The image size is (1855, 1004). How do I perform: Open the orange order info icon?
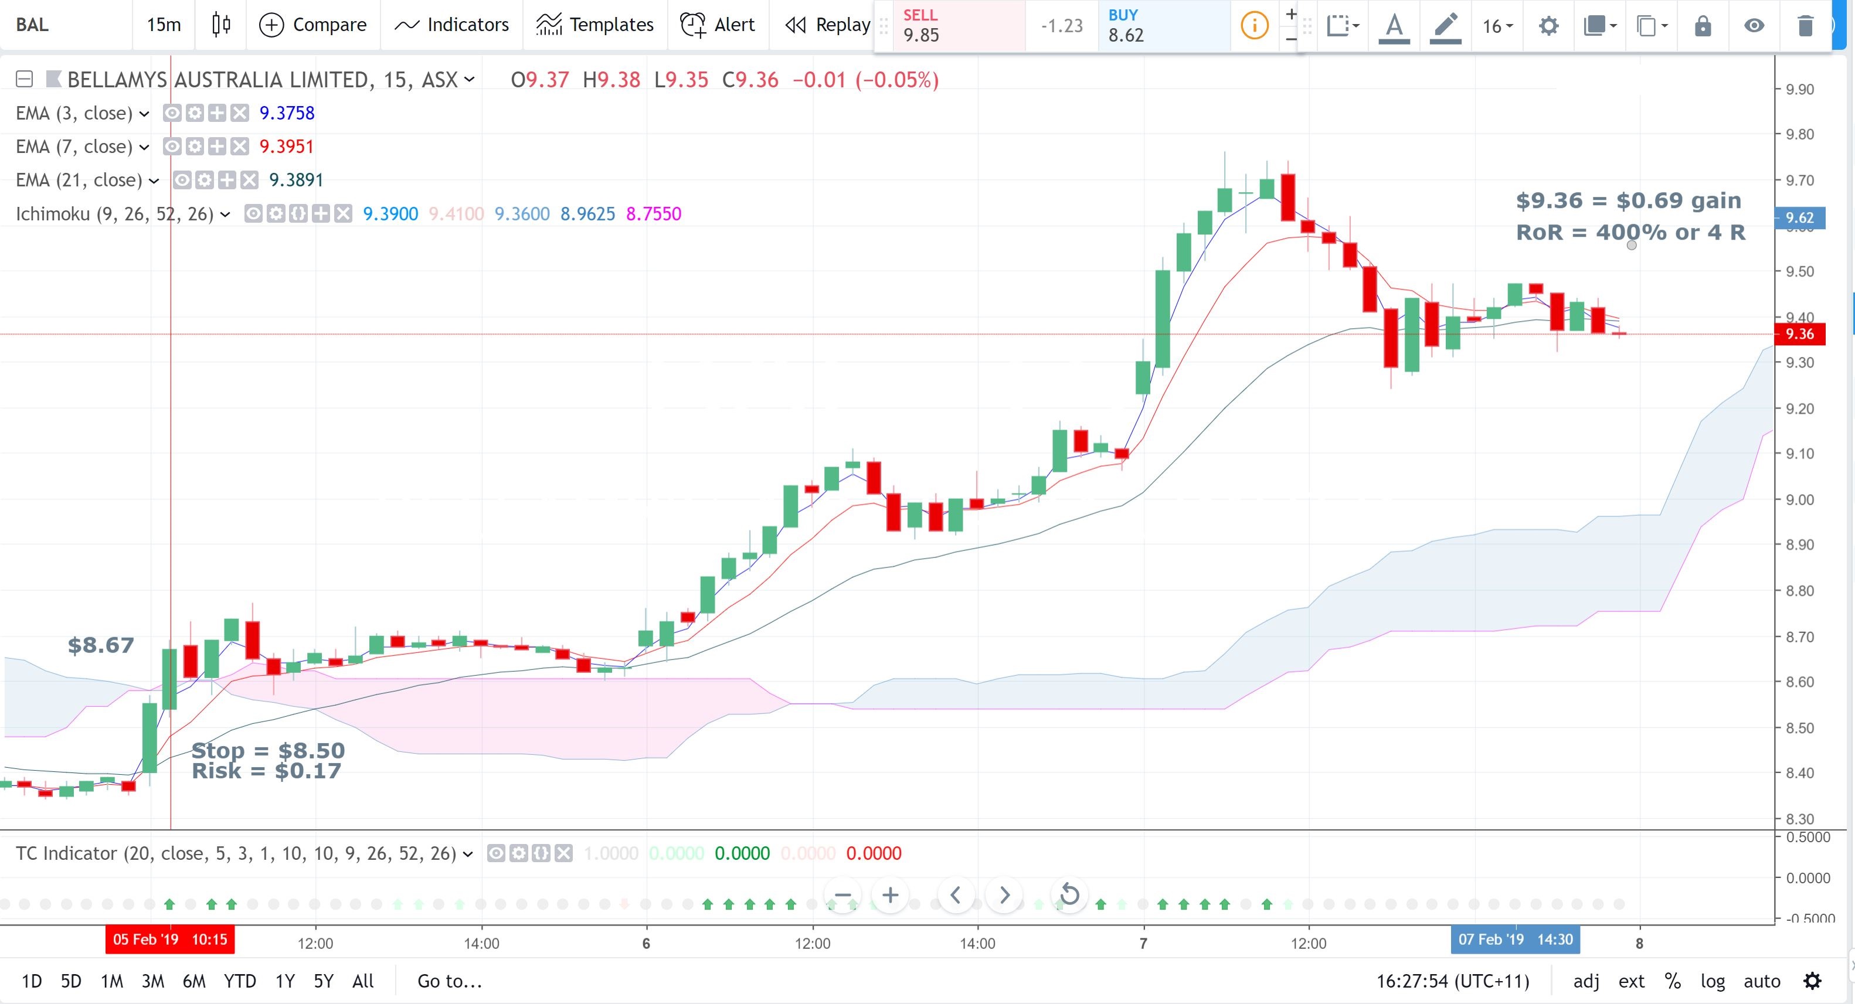coord(1253,26)
